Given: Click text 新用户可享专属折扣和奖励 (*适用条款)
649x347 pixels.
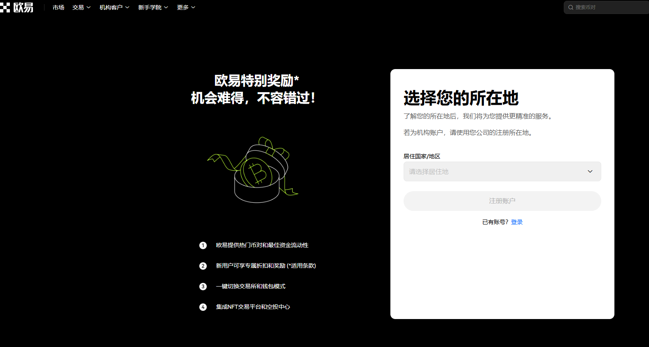Looking at the screenshot, I should click(x=266, y=266).
